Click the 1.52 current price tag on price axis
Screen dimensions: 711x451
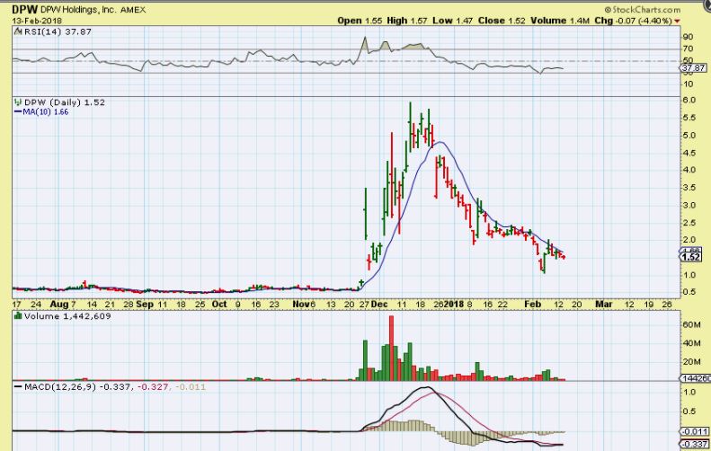click(690, 257)
